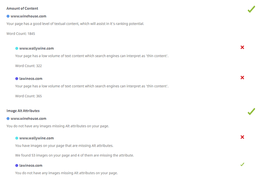The image size is (272, 180).
Task: Click red X for lawineco thin content
Action: (242, 77)
